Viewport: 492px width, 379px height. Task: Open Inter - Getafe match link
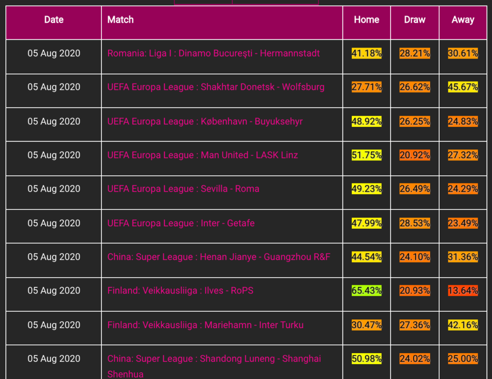[x=181, y=223]
